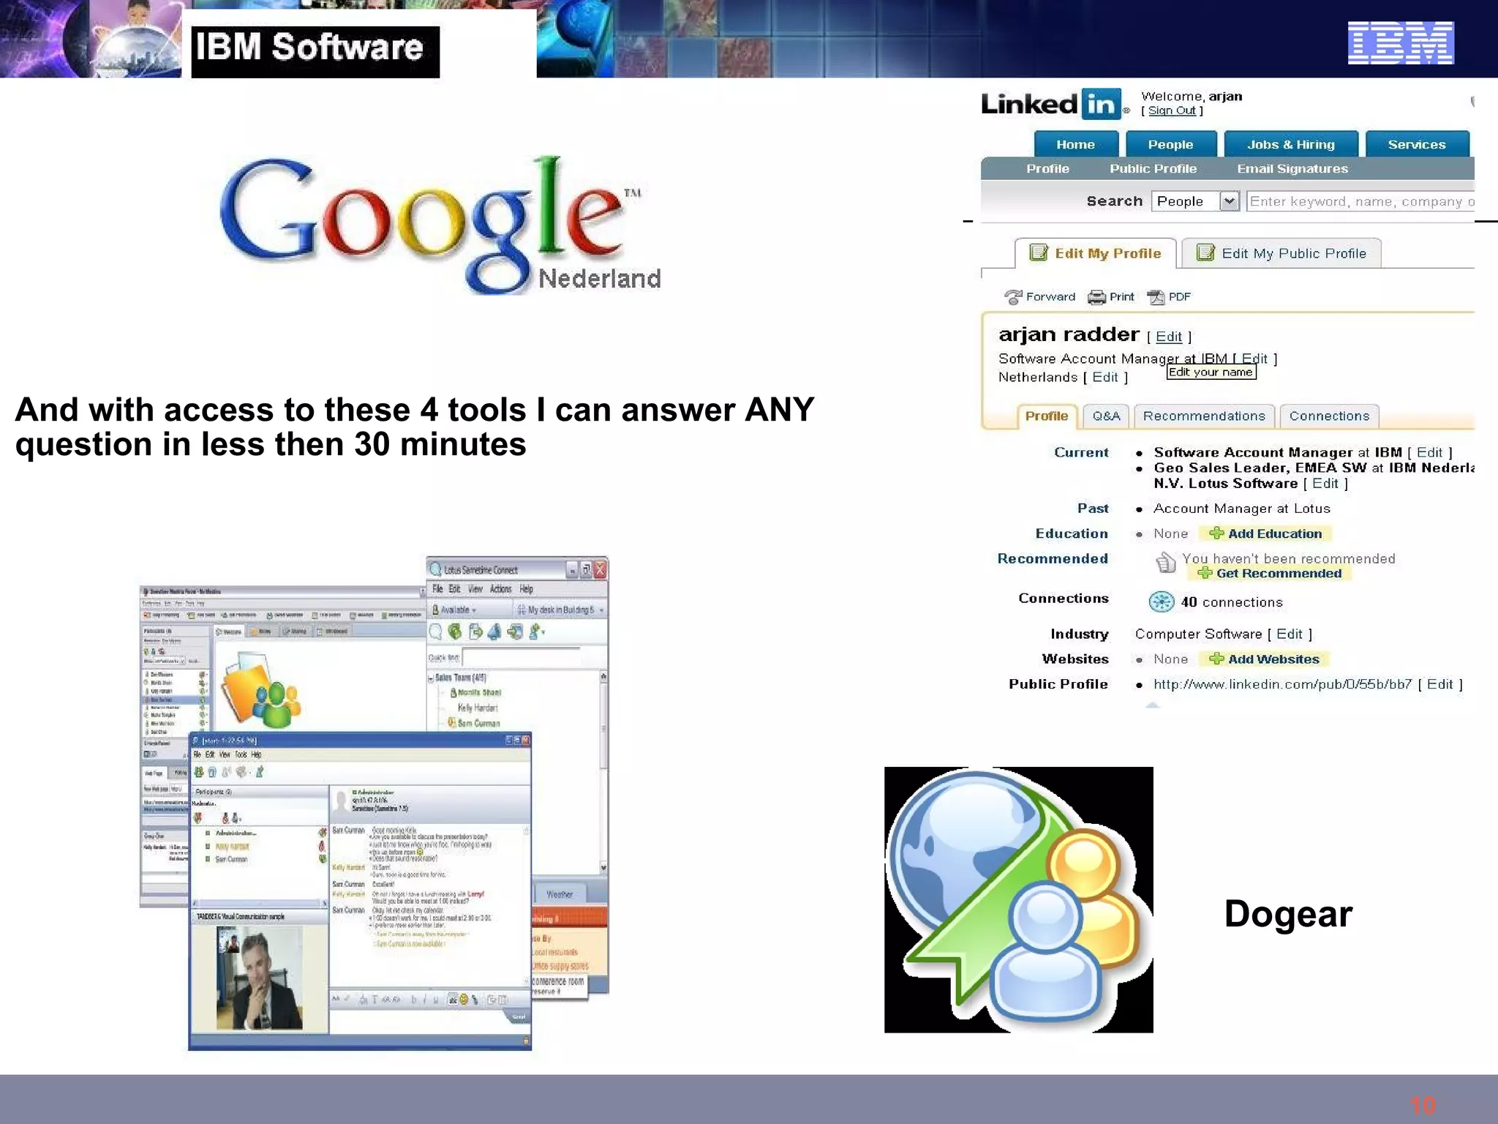1498x1124 pixels.
Task: Click the contact list scrollbar in Sametime
Action: pos(603,771)
